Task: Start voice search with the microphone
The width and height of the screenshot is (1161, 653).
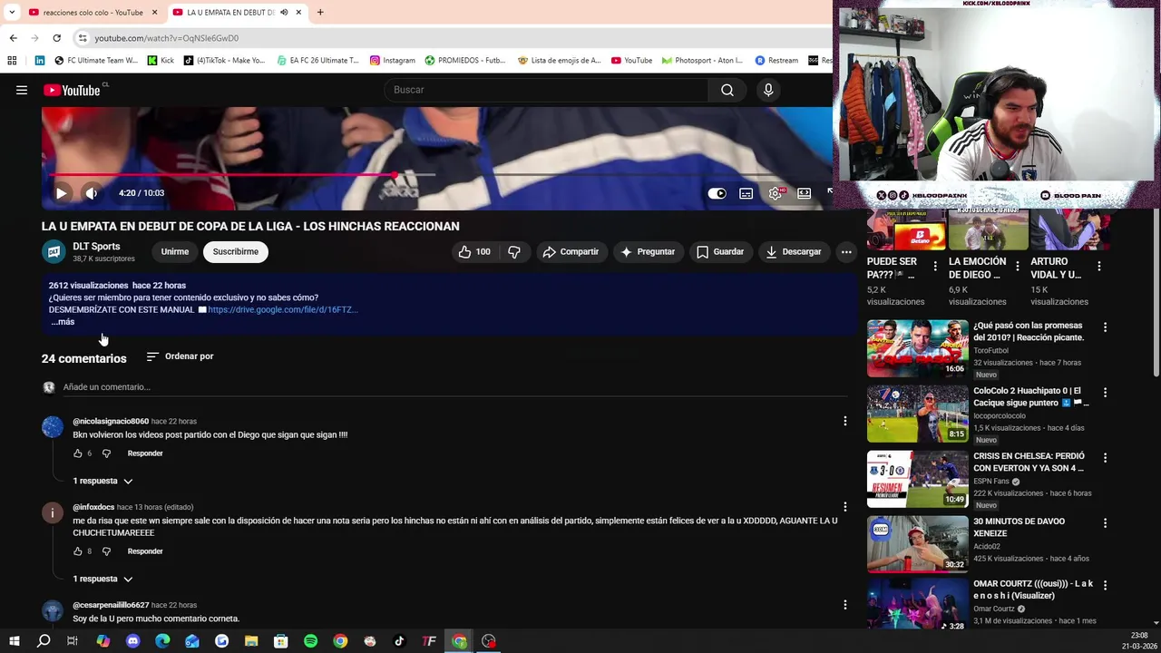Action: pyautogui.click(x=768, y=90)
